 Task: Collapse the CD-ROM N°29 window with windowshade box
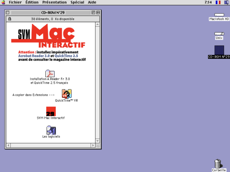98,13
